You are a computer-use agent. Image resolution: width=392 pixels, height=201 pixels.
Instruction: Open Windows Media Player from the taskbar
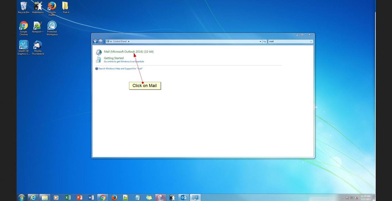click(x=56, y=197)
